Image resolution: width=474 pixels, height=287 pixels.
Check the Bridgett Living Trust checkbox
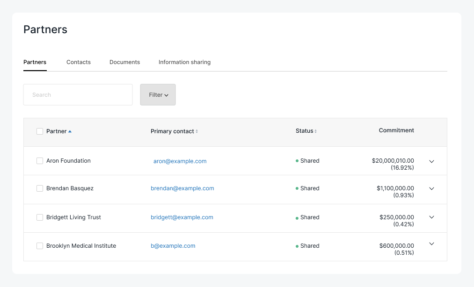coord(40,217)
